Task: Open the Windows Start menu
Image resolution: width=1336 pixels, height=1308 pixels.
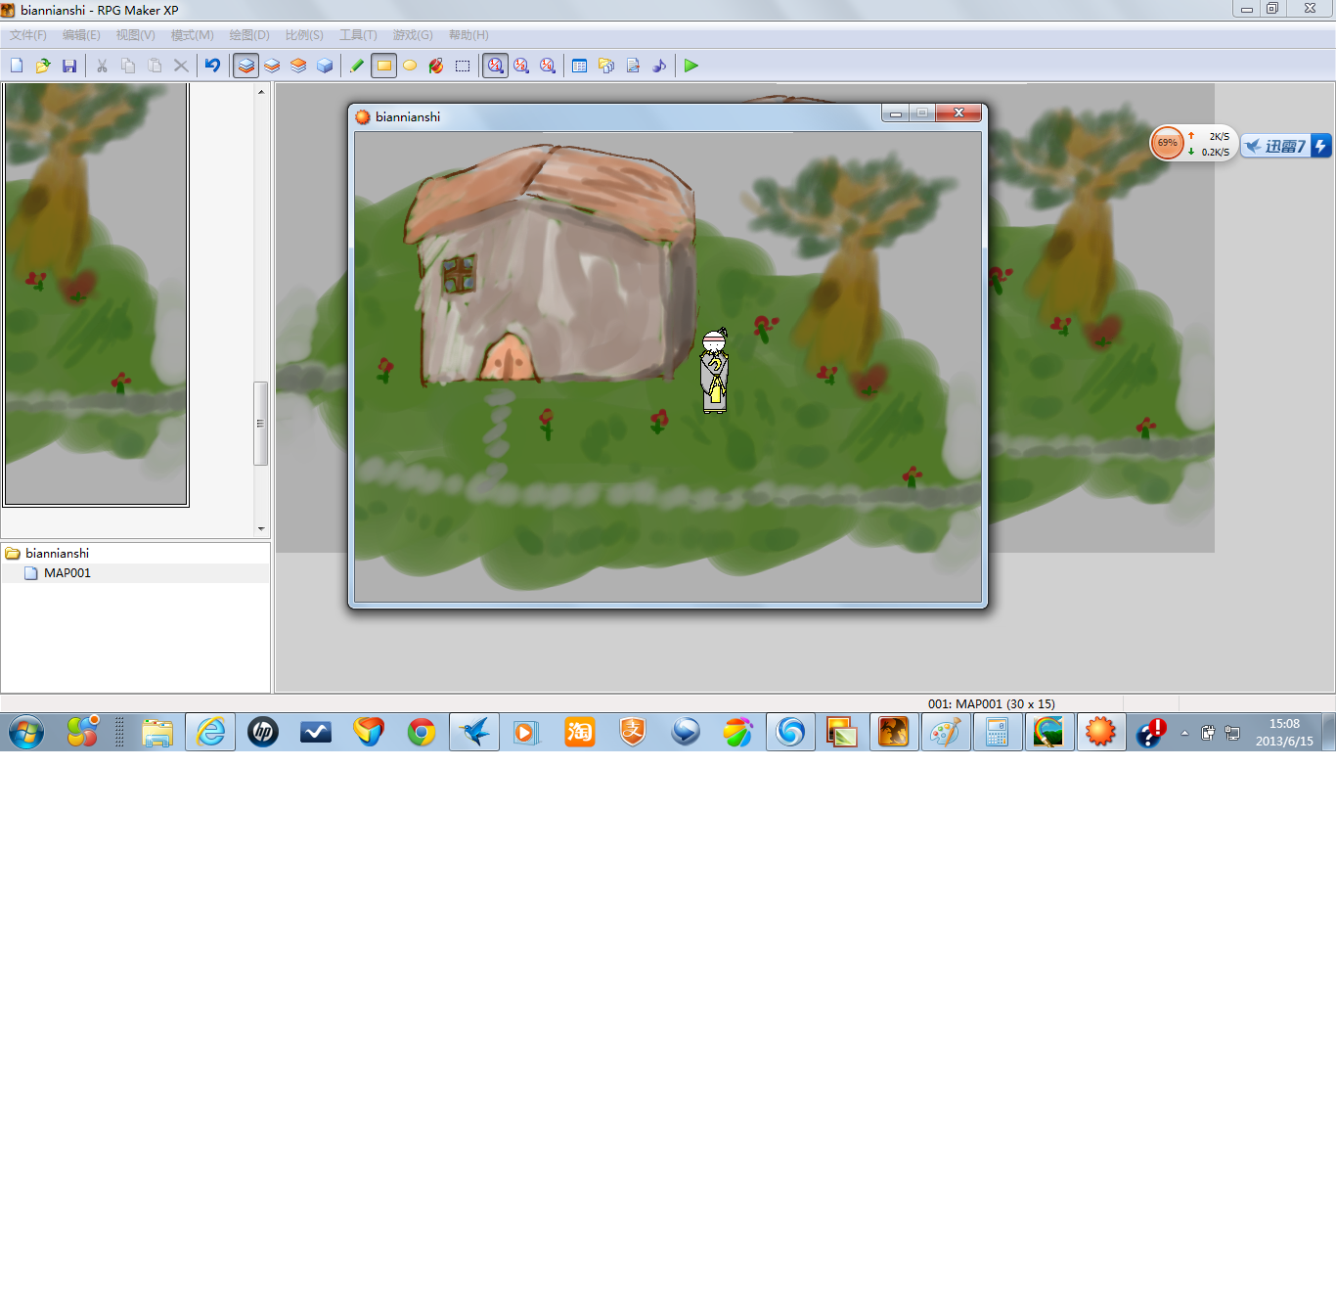Action: click(26, 732)
